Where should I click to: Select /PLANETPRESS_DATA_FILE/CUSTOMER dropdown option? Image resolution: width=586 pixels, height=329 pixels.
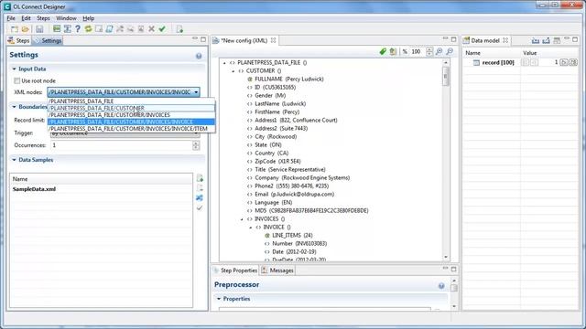tap(131, 108)
